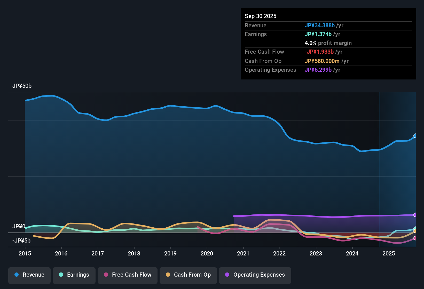Screen dimensions: 424x289
Task: Click the 2017 x-axis label
Action: pos(98,253)
